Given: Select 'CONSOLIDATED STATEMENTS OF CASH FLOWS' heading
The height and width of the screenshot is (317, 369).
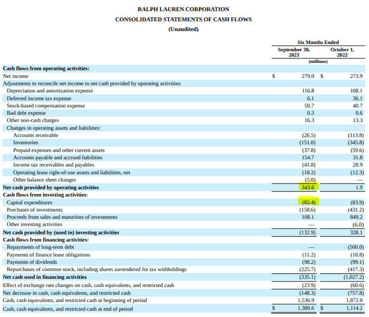Looking at the screenshot, I should point(183,19).
